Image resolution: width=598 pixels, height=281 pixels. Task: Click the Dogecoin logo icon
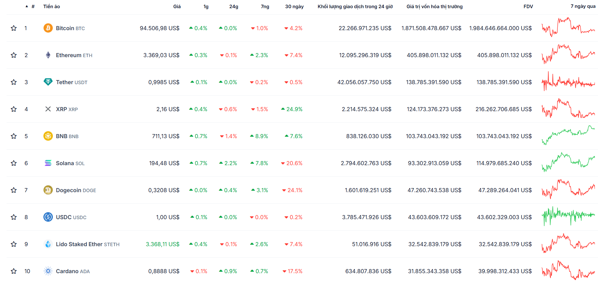[48, 190]
